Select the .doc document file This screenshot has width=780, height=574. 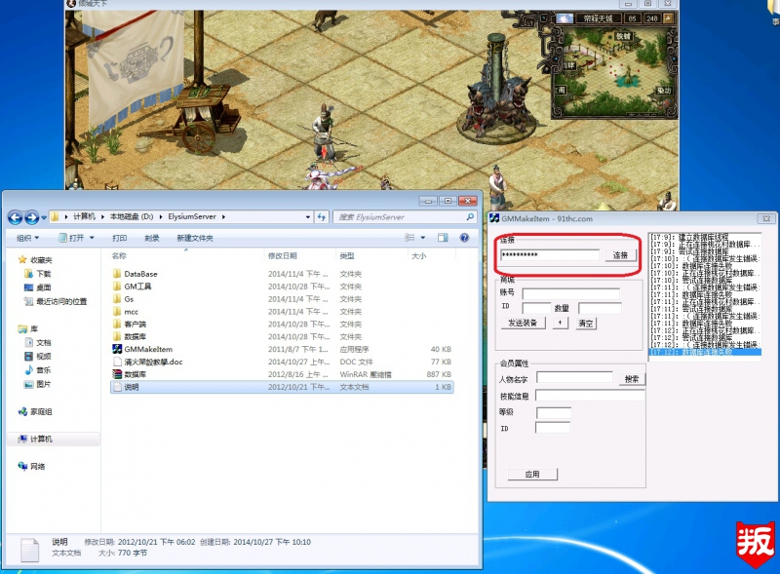pyautogui.click(x=148, y=362)
